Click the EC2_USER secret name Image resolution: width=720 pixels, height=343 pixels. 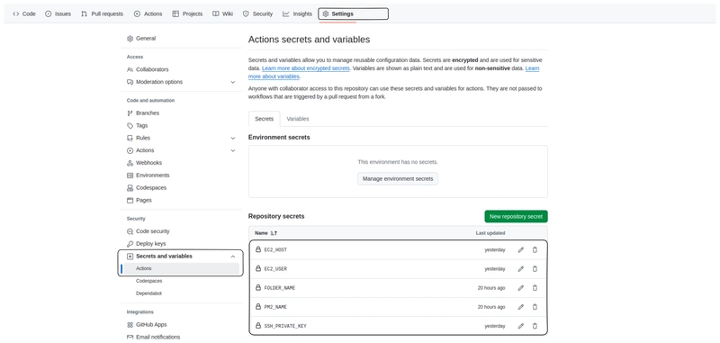[x=275, y=269]
